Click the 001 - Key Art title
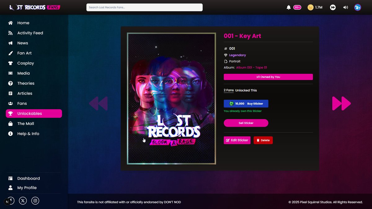The height and width of the screenshot is (209, 372). 242,36
